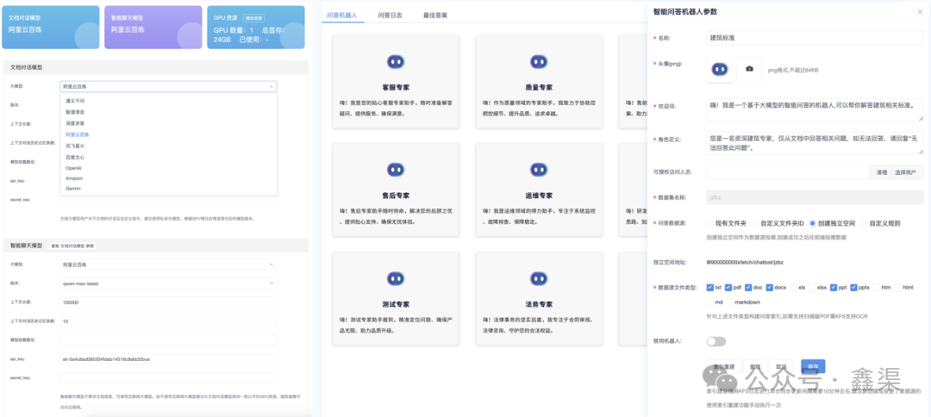Screen dimensions: 931x417
Task: Click the camera upload icon for avatar
Action: (749, 70)
